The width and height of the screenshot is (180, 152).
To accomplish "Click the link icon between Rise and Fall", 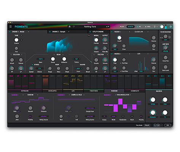I will point(69,116).
